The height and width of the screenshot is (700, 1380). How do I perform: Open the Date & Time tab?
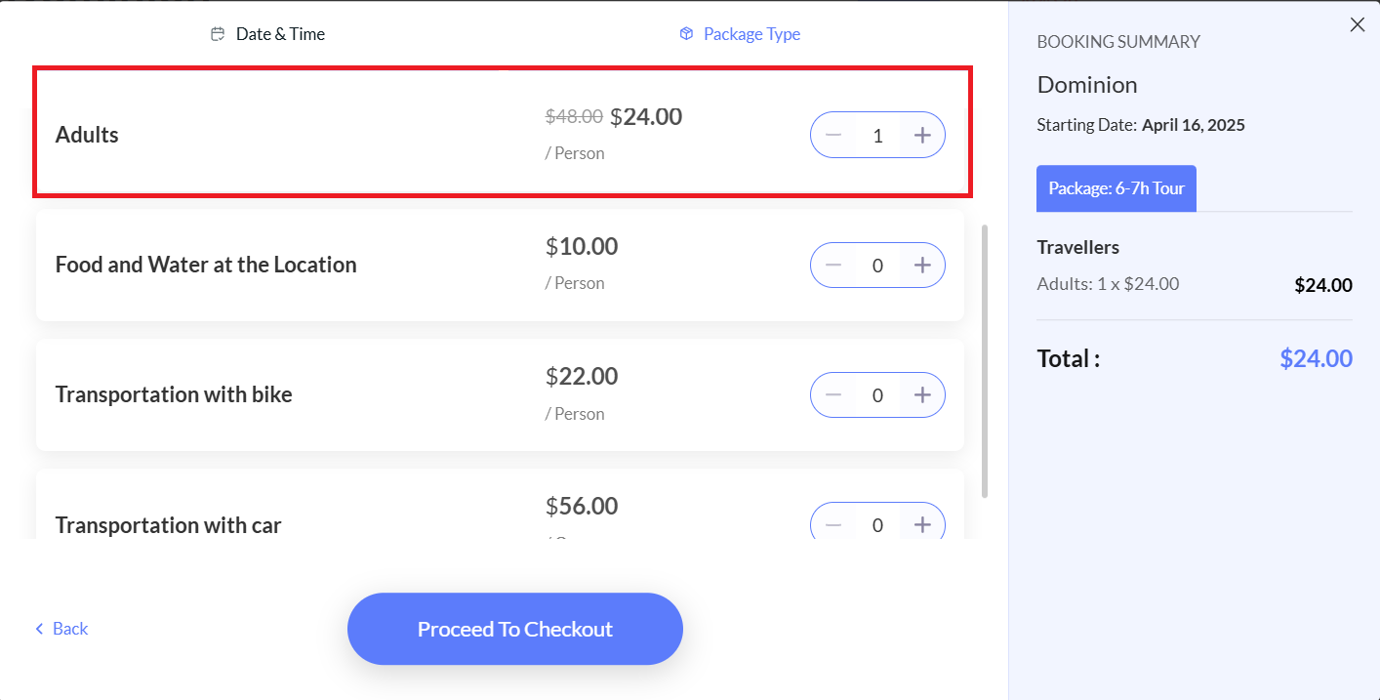pyautogui.click(x=268, y=34)
